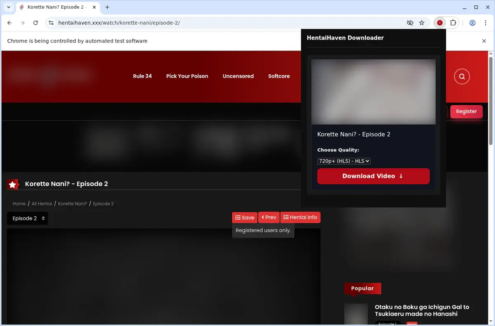This screenshot has height=326, width=495.
Task: Click the page vertical scrollbar thumb
Action: pos(491,101)
